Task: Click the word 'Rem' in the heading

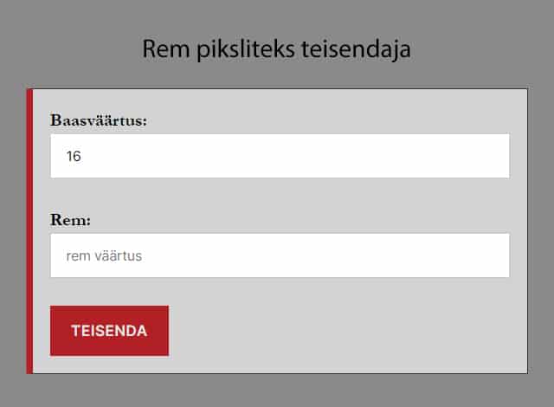Action: point(164,49)
